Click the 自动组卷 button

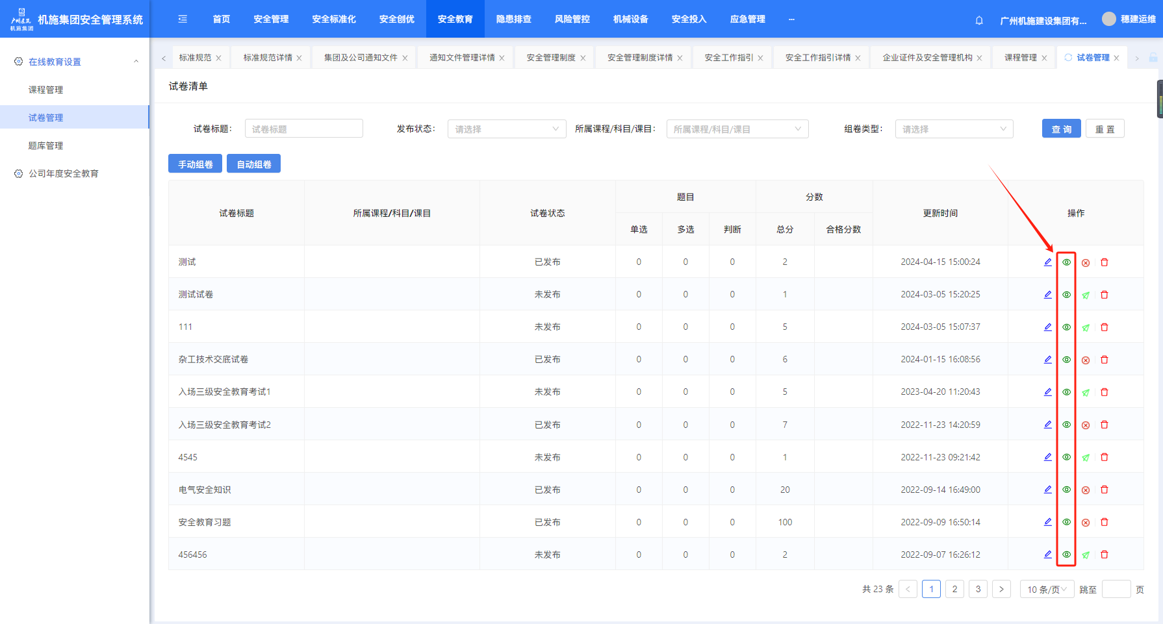point(253,164)
